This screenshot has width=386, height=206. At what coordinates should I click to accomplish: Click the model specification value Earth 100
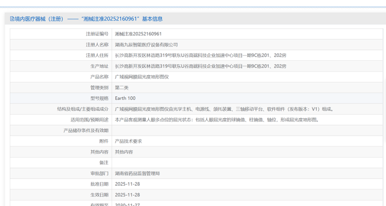[x=125, y=98]
